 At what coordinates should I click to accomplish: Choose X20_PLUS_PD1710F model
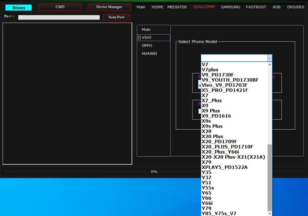234,146
